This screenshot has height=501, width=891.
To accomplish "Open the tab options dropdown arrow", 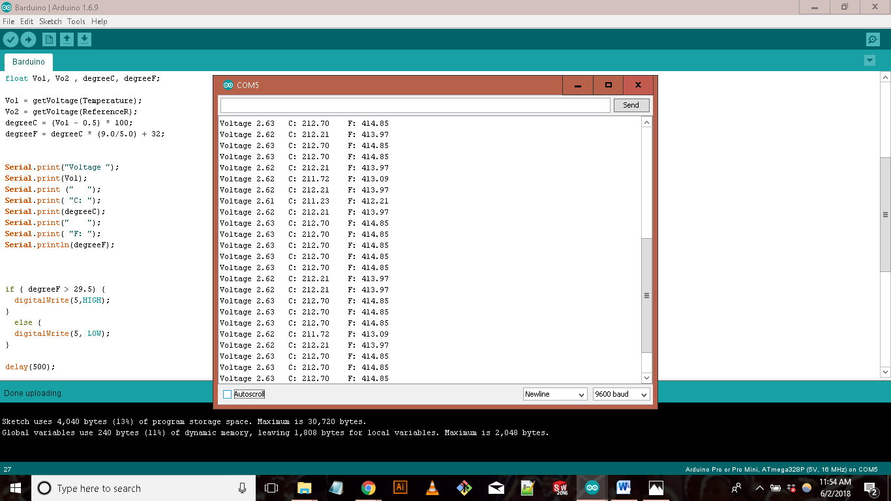I will [x=869, y=61].
